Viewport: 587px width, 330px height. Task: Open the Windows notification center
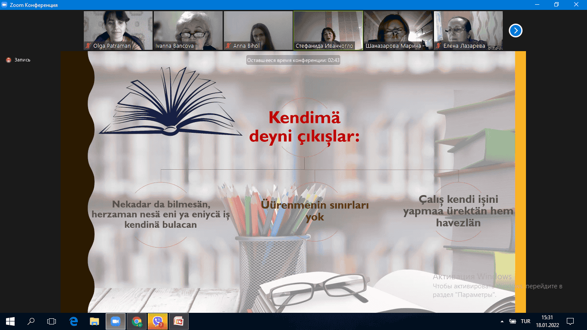pyautogui.click(x=570, y=321)
